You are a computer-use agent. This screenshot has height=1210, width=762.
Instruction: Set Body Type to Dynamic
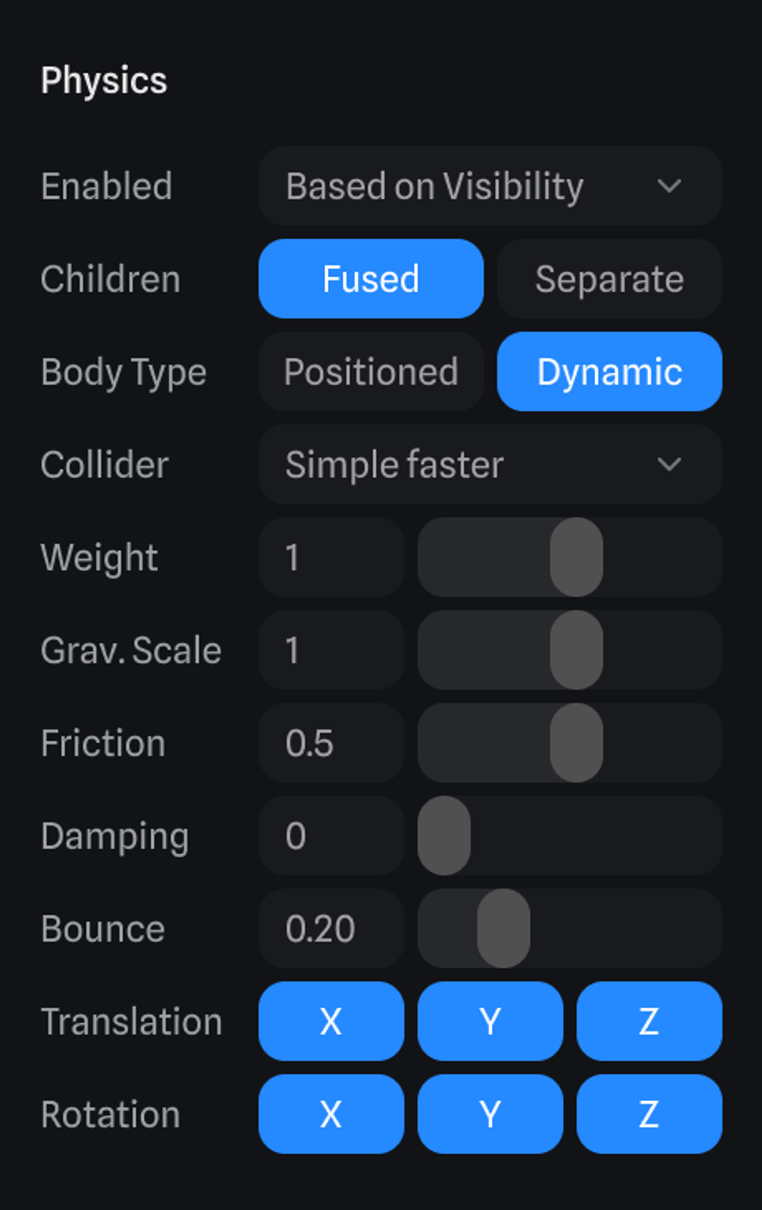(609, 372)
